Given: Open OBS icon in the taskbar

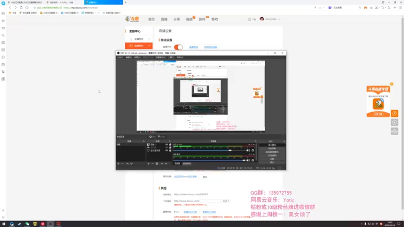Looking at the screenshot, I should pos(50,224).
